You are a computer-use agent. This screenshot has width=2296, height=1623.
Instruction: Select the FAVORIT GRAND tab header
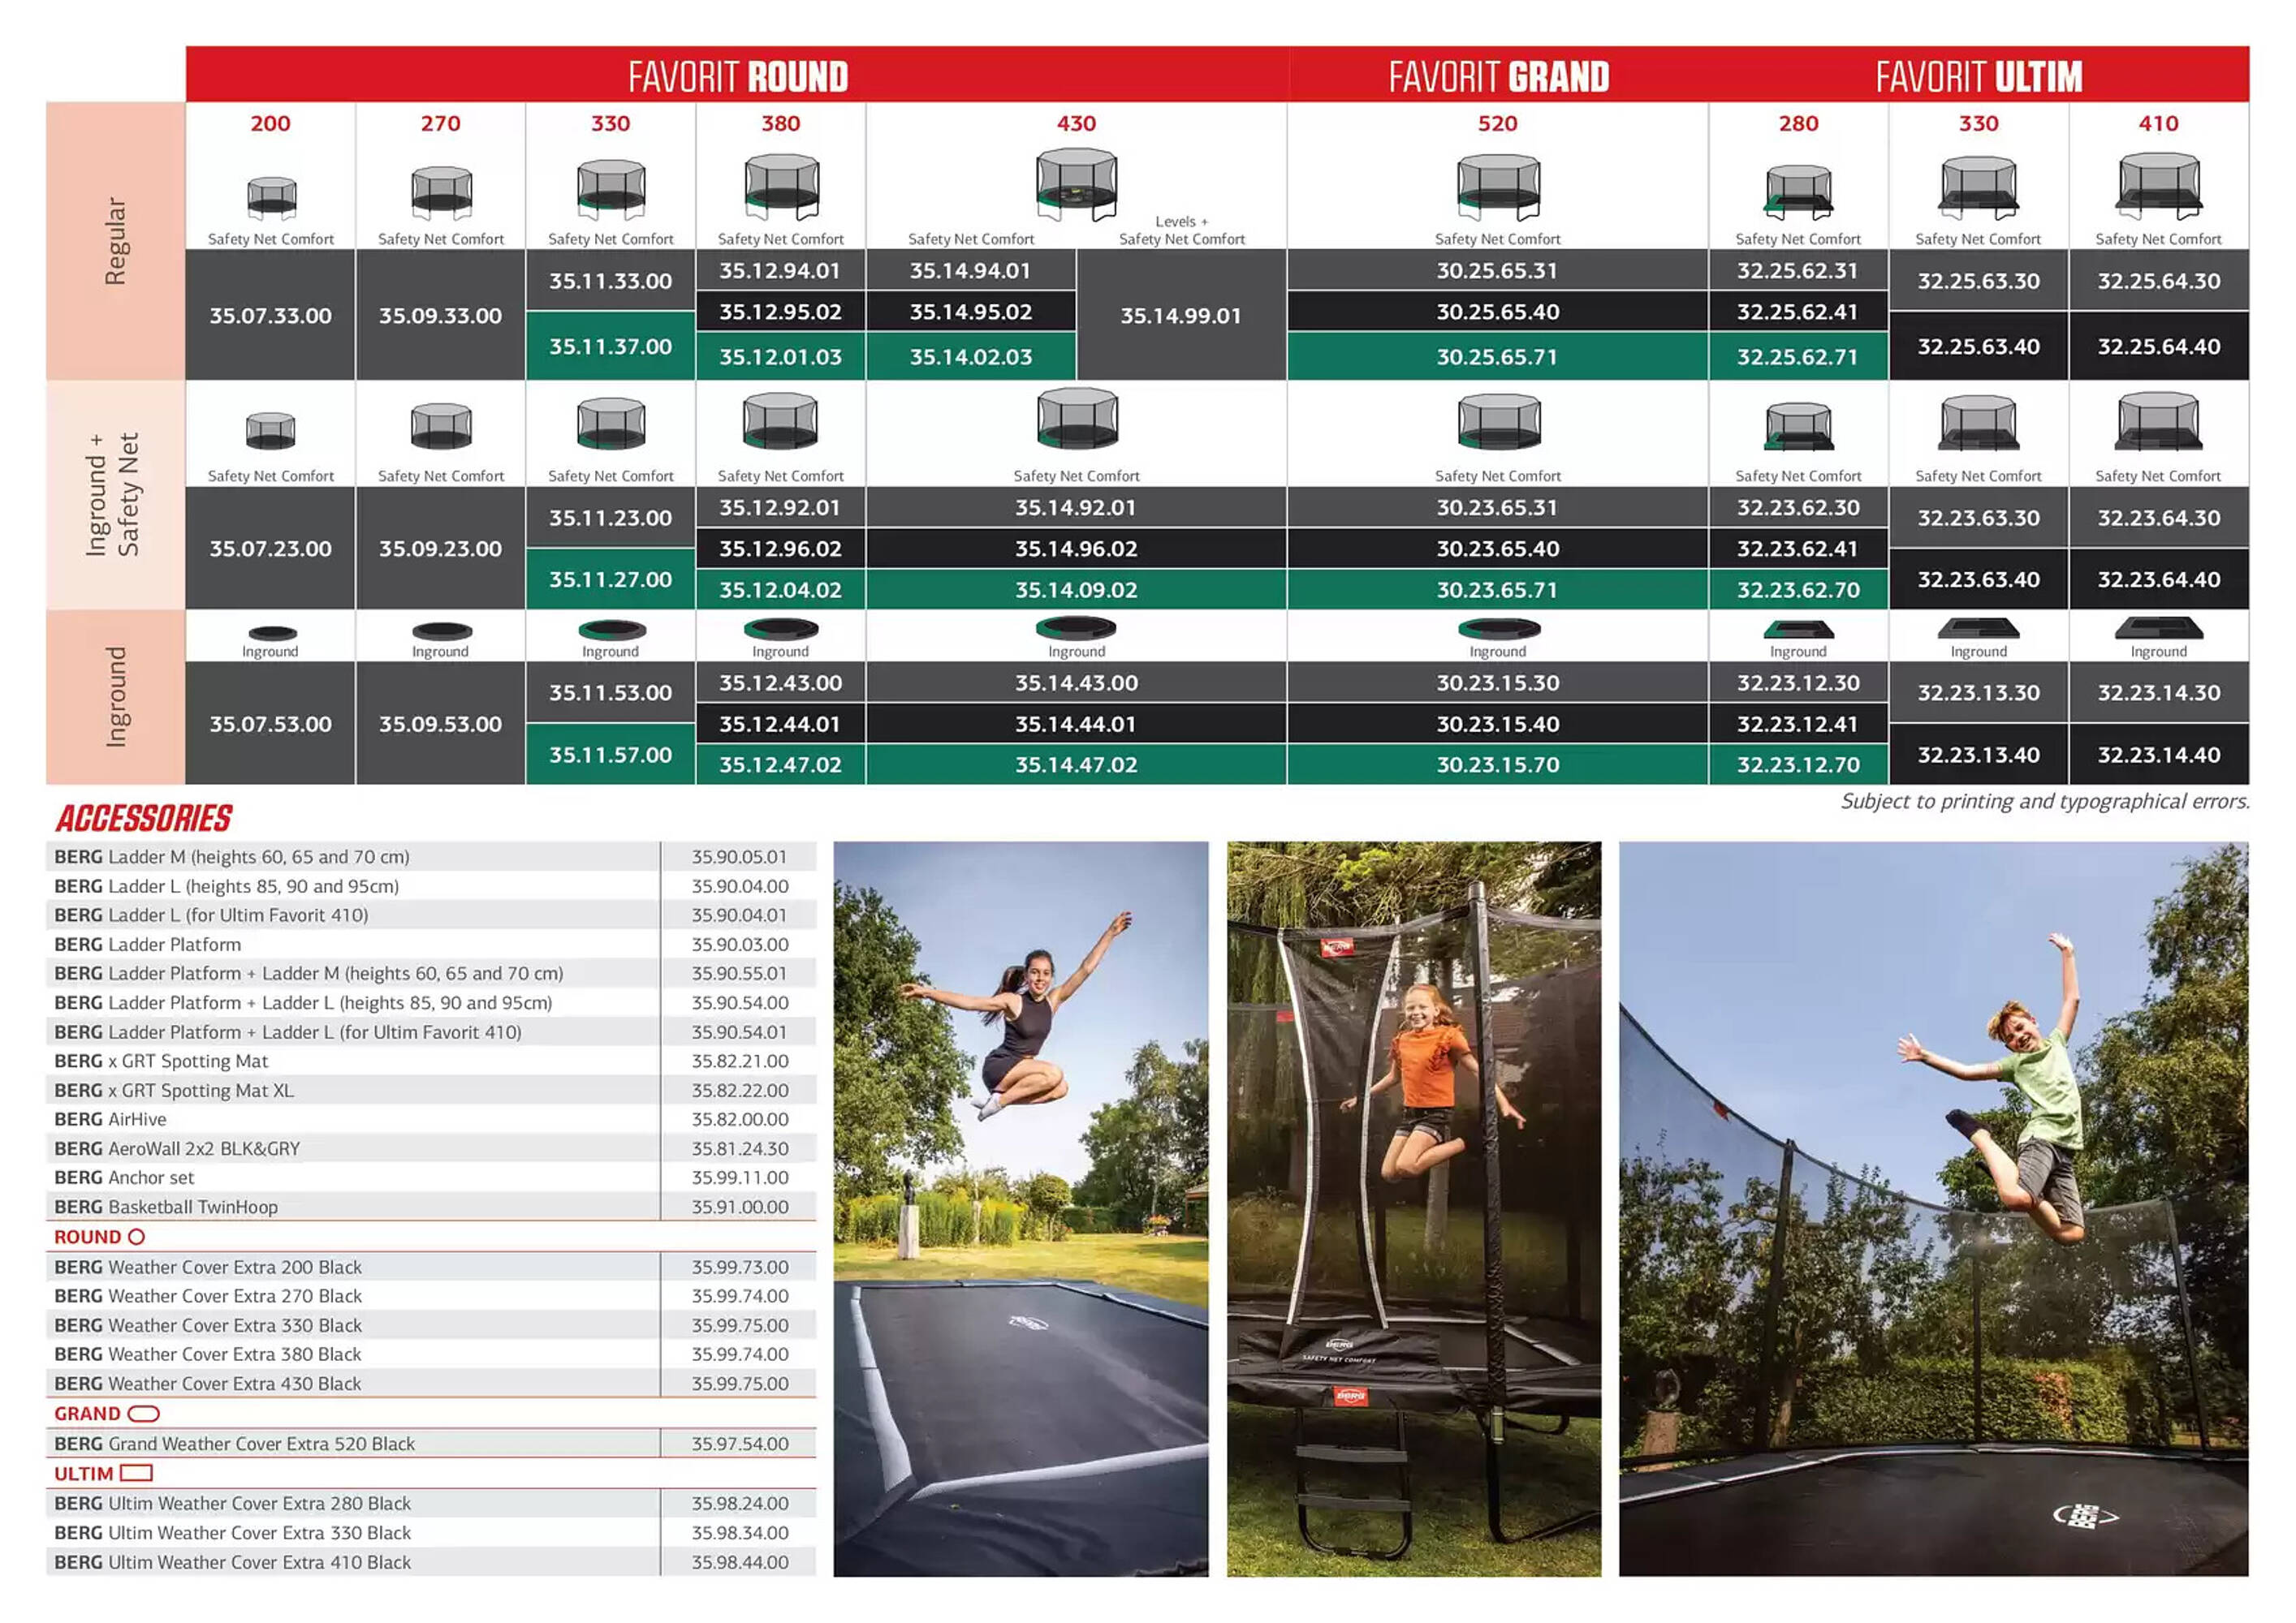(x=1491, y=72)
